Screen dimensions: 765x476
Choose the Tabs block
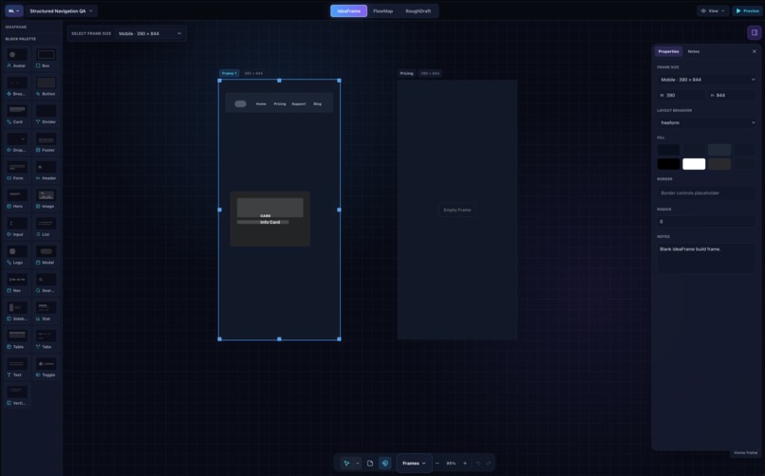(46, 341)
